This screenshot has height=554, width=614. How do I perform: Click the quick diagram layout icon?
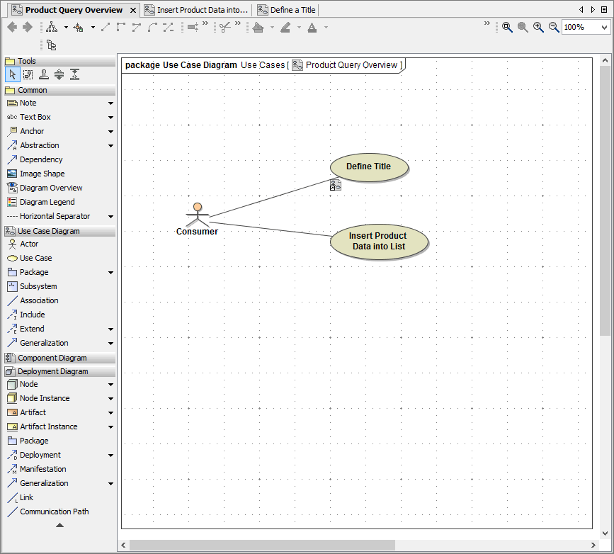point(52,27)
